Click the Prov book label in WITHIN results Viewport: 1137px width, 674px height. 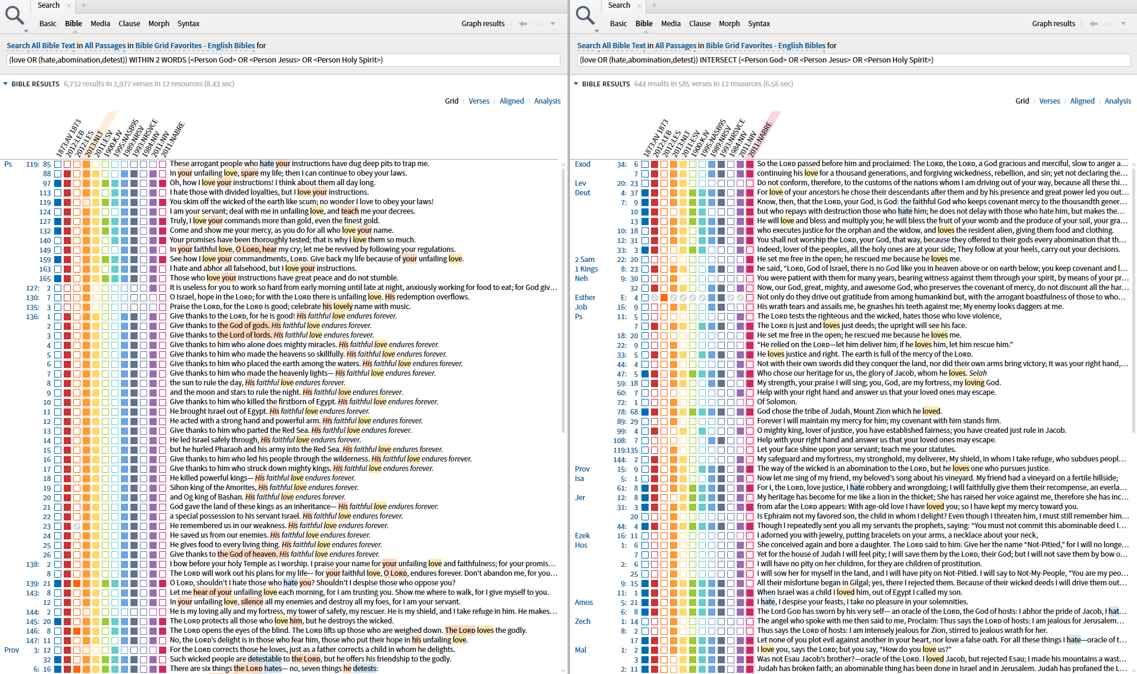pyautogui.click(x=12, y=650)
